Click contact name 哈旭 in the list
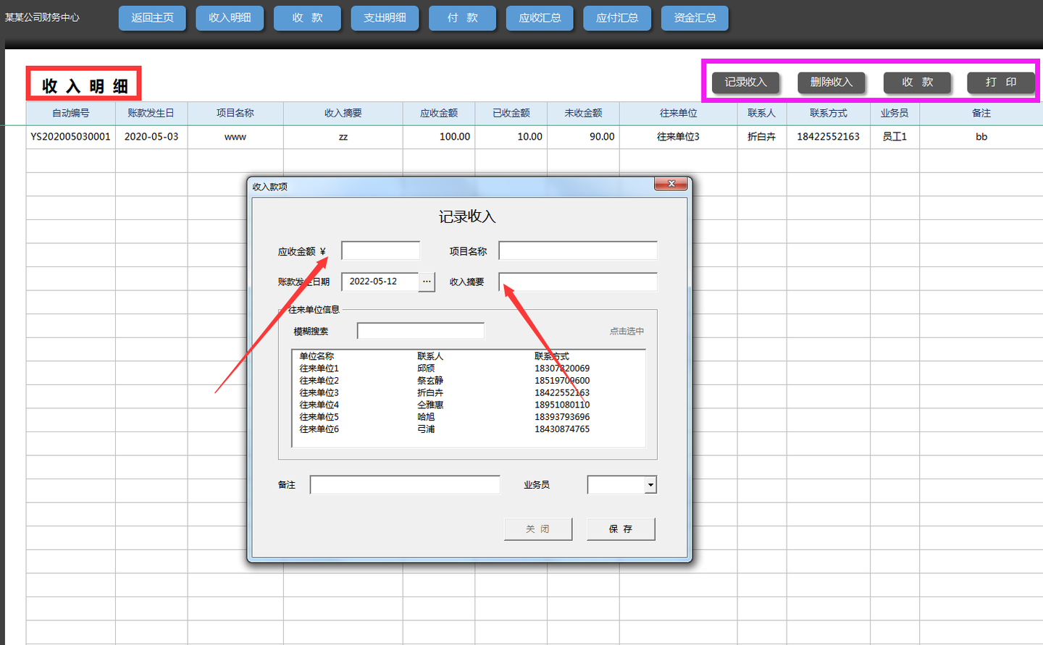The width and height of the screenshot is (1043, 645). tap(426, 417)
